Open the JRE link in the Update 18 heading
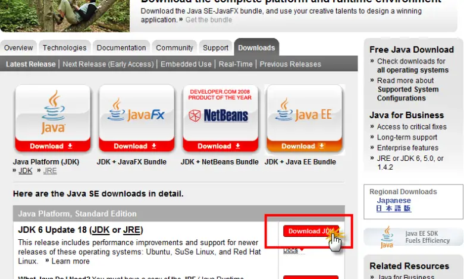Image resolution: width=464 pixels, height=279 pixels. point(131,230)
